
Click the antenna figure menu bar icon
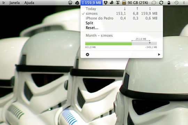point(118,3)
